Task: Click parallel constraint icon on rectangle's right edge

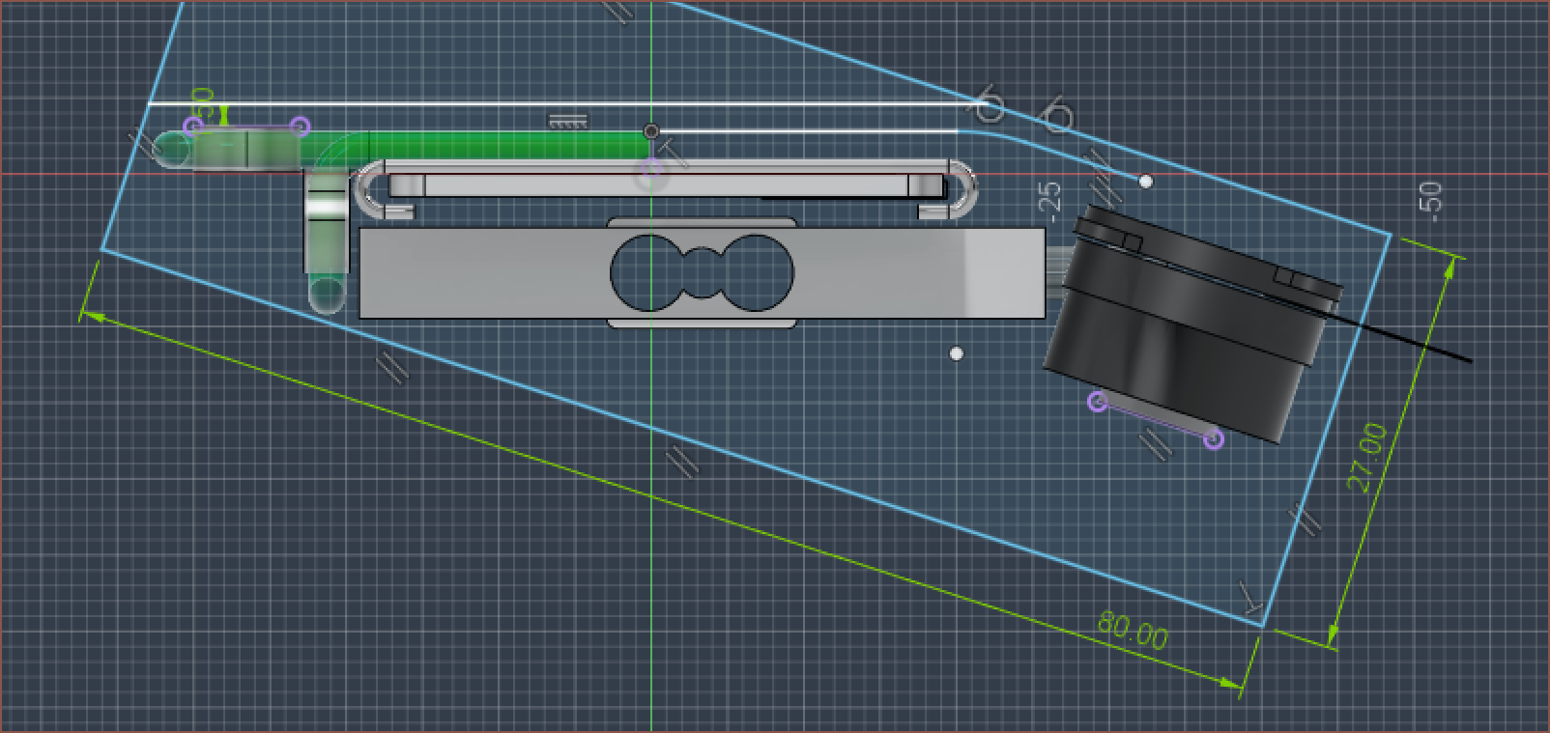Action: click(x=1306, y=519)
